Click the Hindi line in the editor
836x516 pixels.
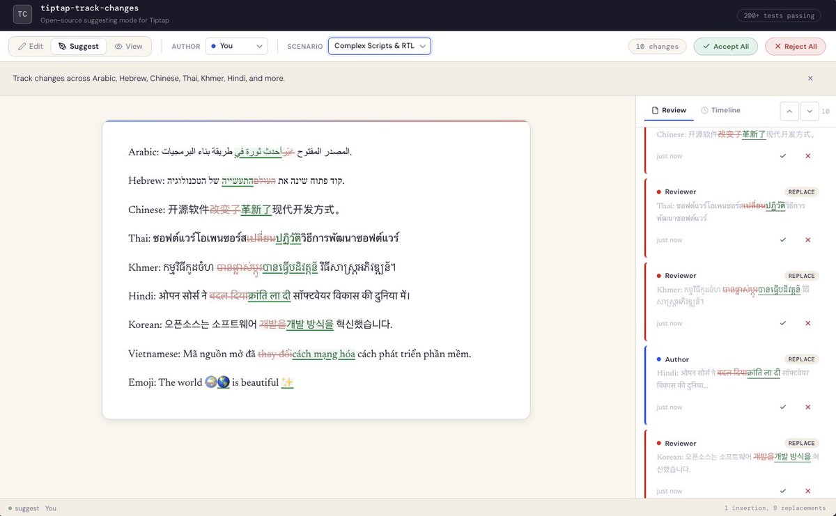coord(269,296)
